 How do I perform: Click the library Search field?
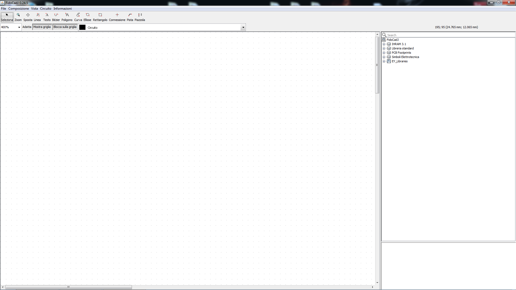[449, 35]
